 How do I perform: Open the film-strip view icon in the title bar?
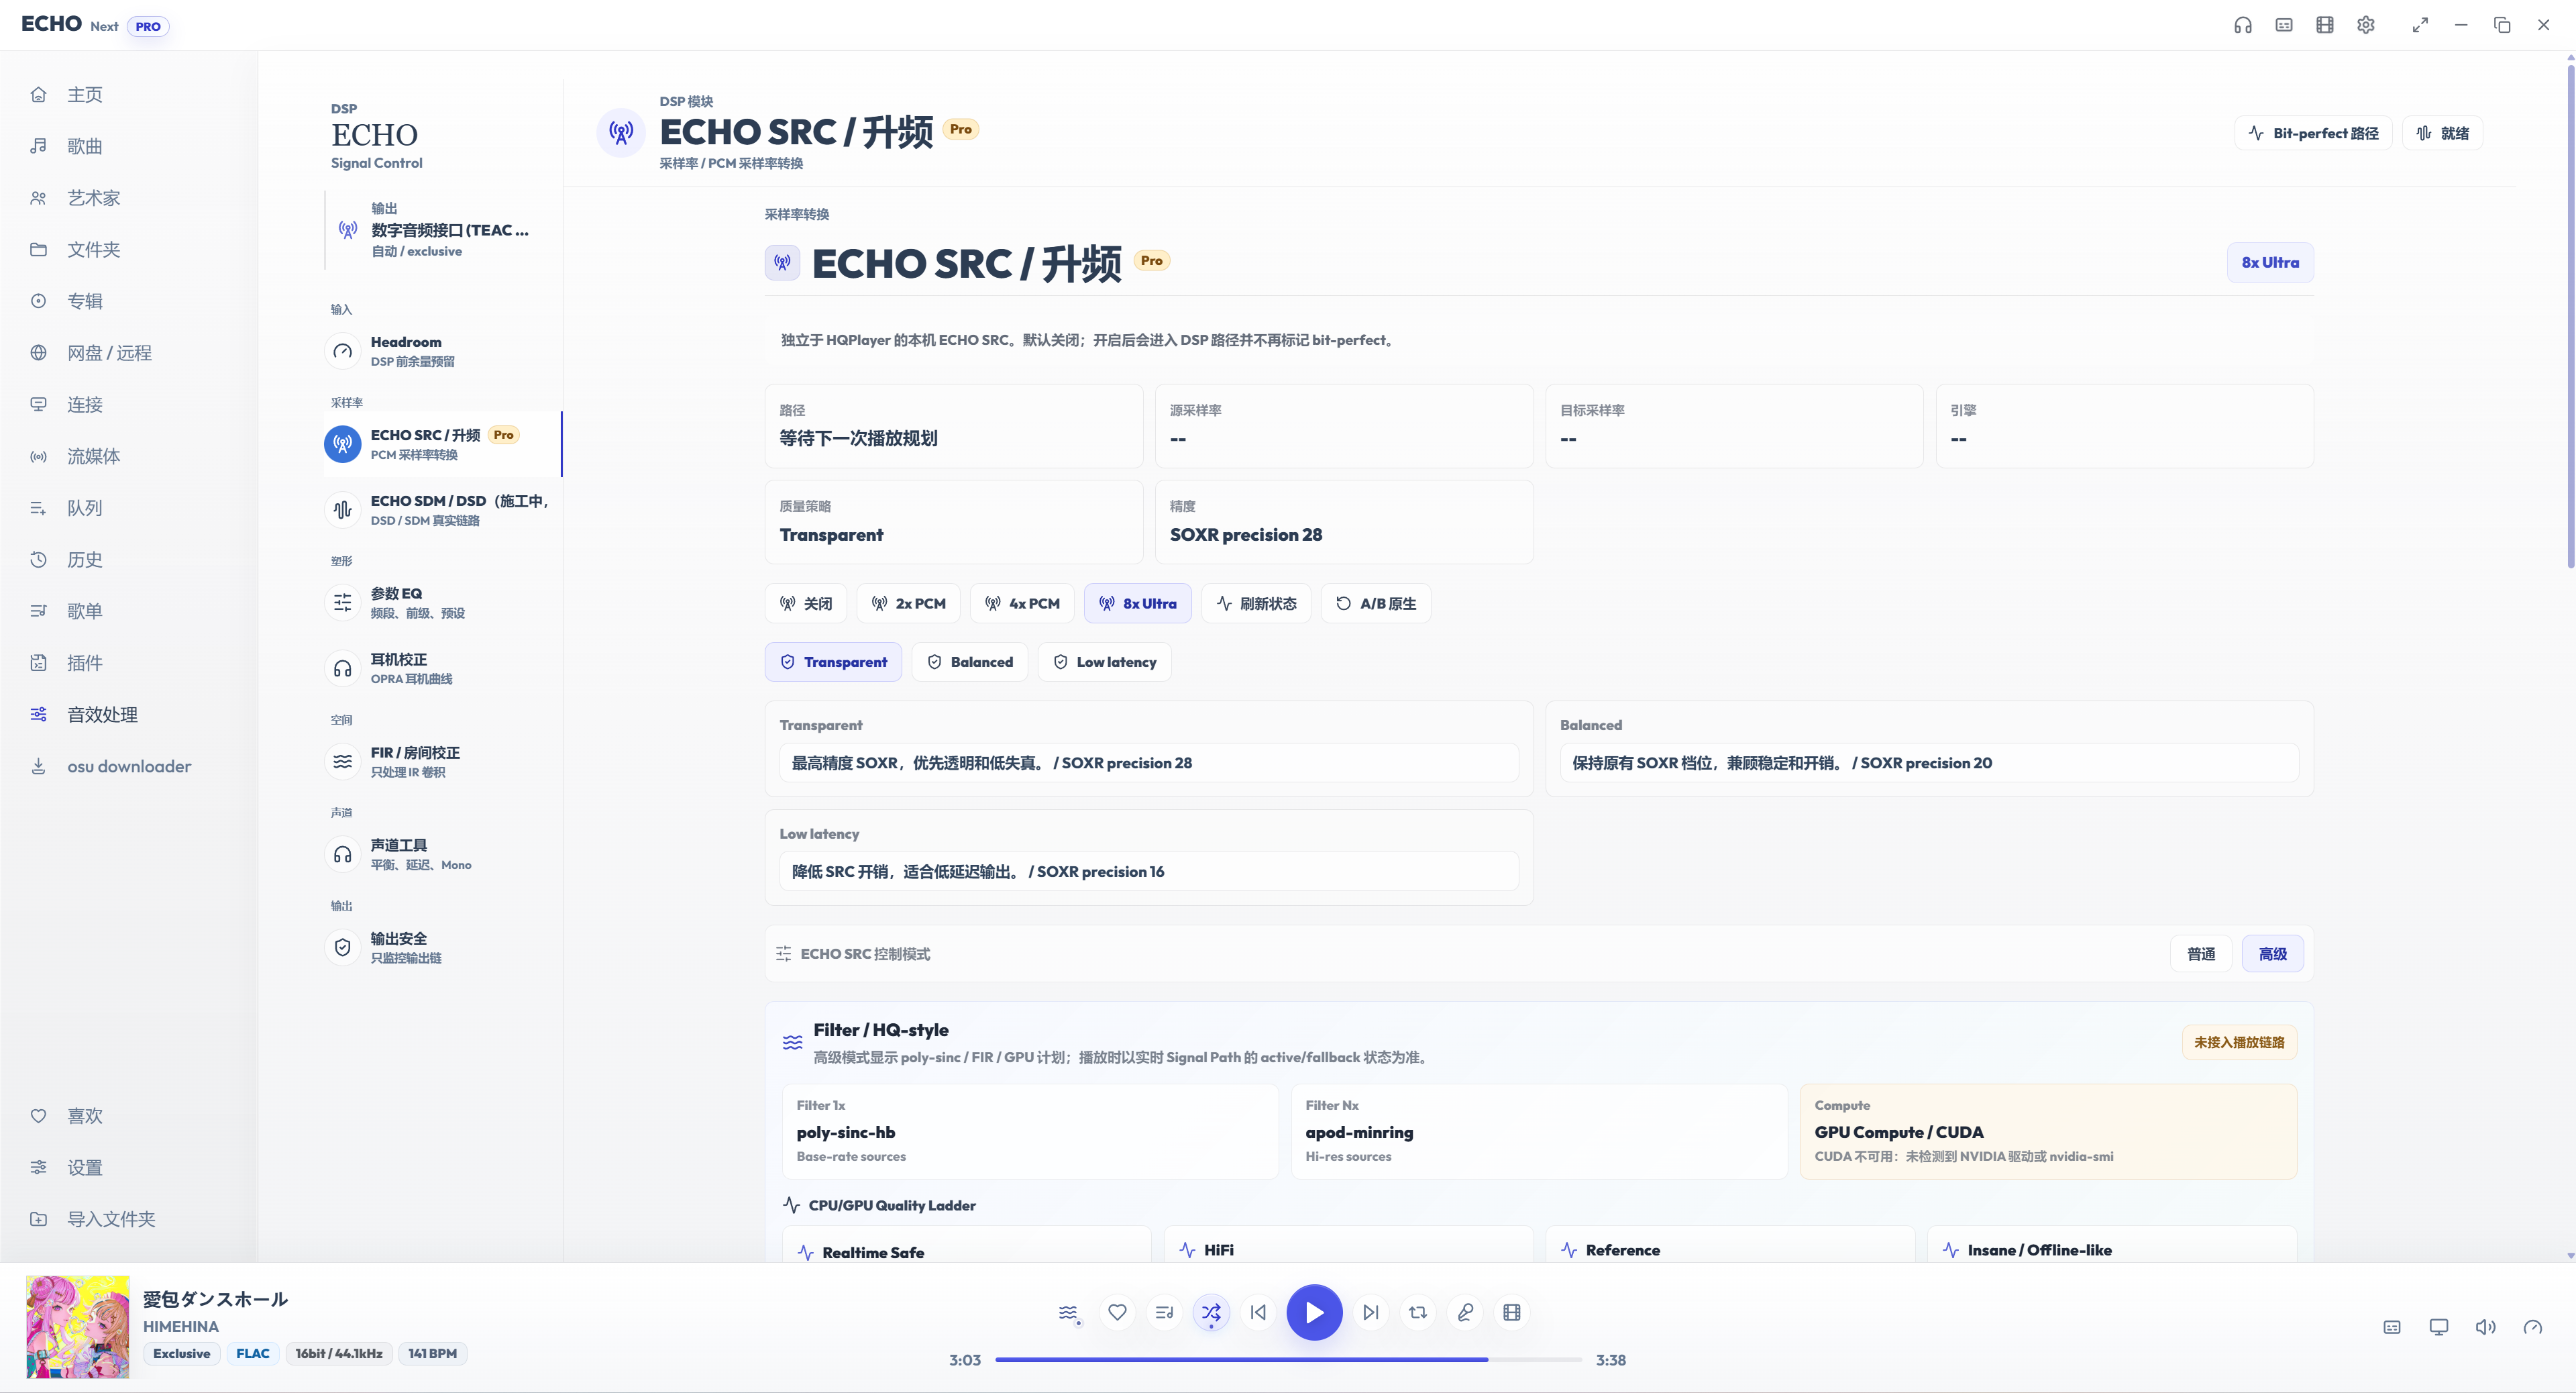[x=2325, y=25]
